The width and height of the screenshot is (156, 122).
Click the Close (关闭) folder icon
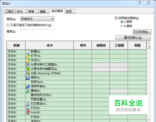(27, 60)
